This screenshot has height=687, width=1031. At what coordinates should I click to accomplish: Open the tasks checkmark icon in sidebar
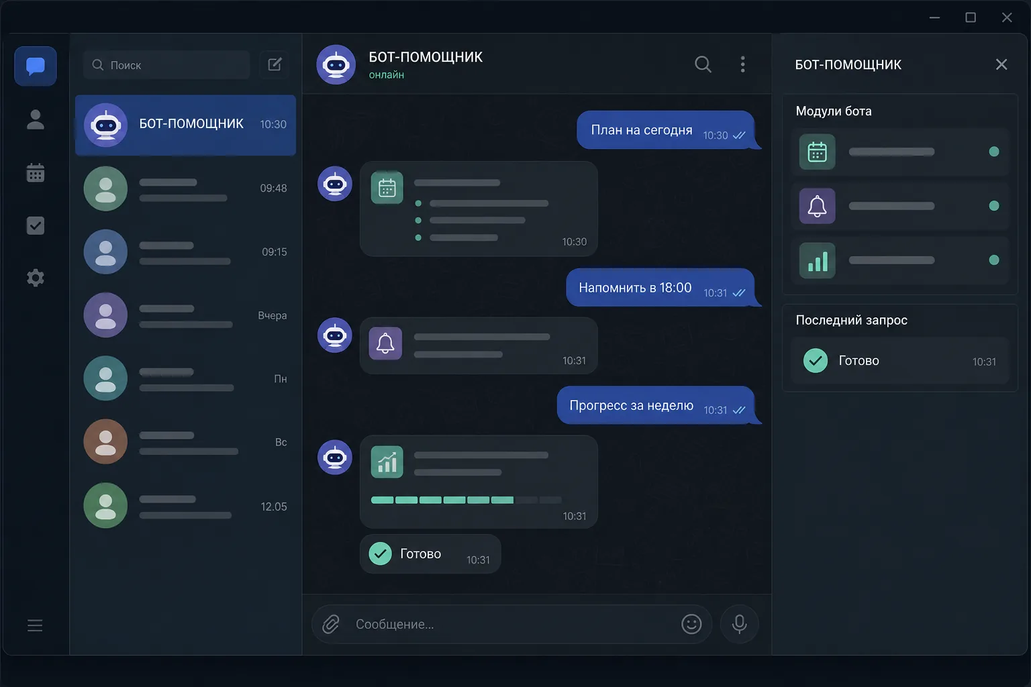click(x=36, y=225)
